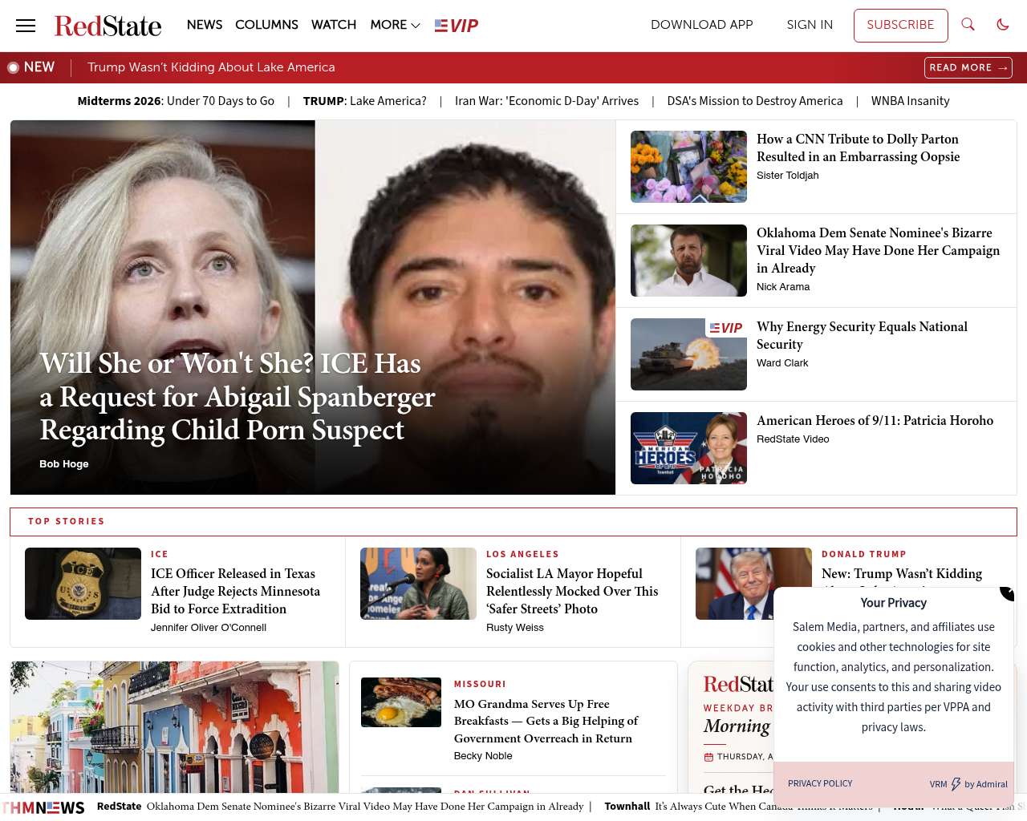Open 'Iran War: Economic D-Day Arrives' link

click(547, 101)
